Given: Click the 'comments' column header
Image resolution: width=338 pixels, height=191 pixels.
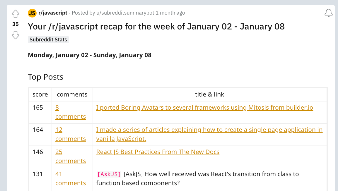Looking at the screenshot, I should [x=72, y=94].
